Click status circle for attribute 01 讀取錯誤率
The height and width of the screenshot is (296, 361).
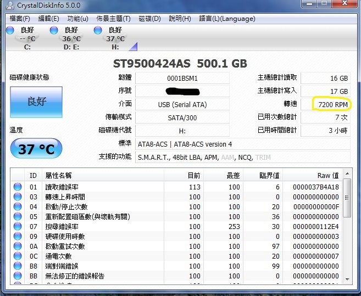18,187
